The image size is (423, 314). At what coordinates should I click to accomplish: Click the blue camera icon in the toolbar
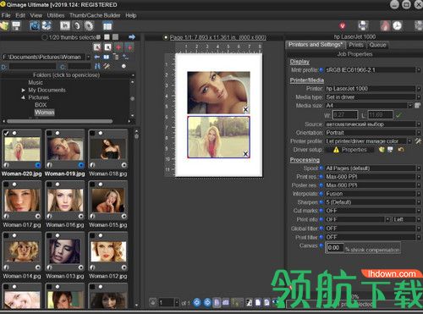tap(35, 26)
